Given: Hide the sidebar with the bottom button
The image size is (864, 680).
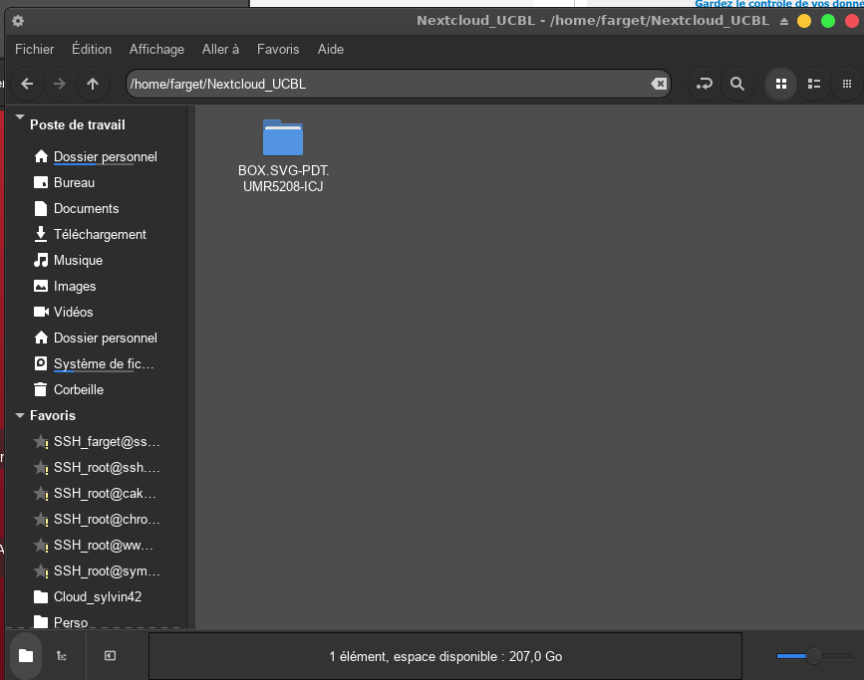Looking at the screenshot, I should pyautogui.click(x=110, y=656).
